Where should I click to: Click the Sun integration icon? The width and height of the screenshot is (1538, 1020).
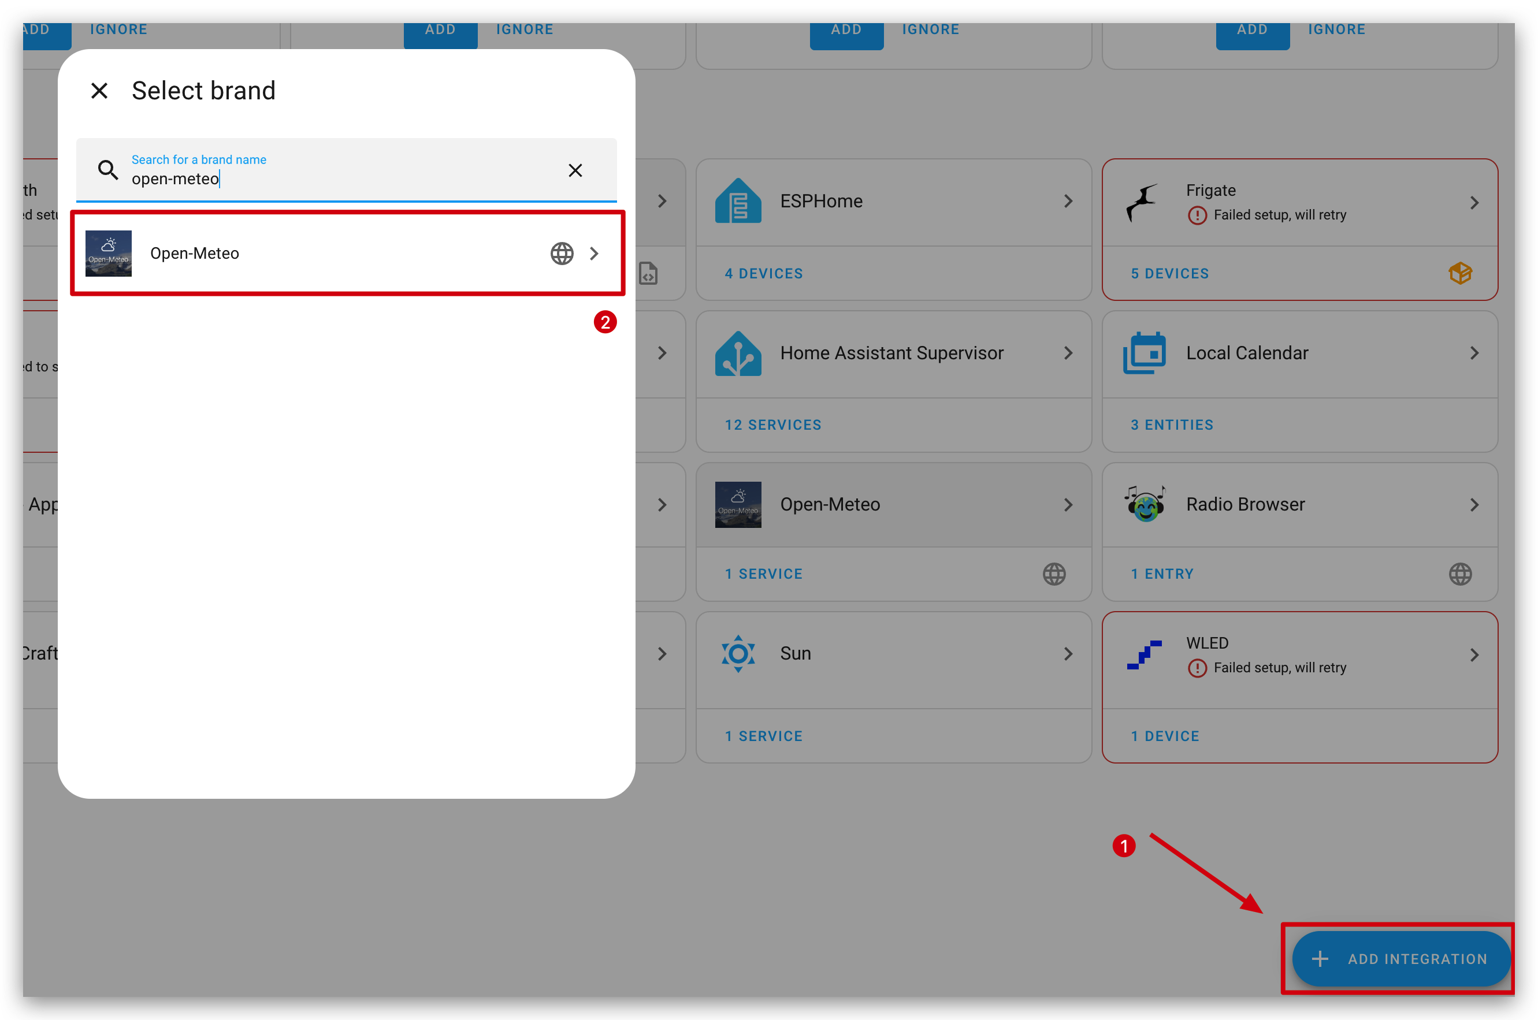click(738, 653)
